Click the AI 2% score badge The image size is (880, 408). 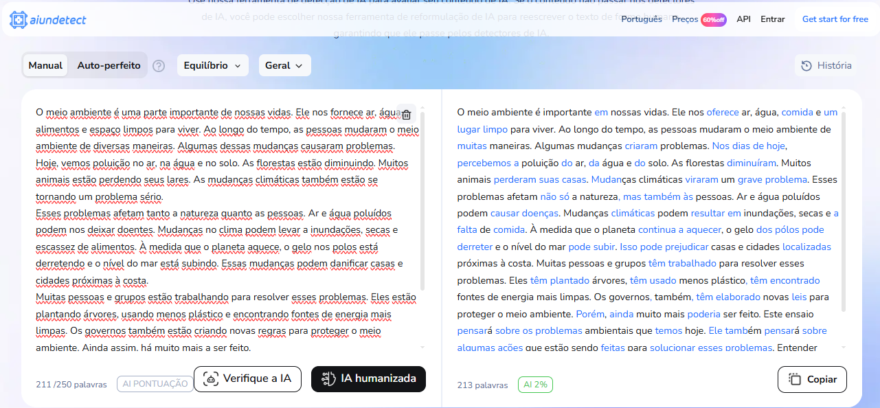[x=535, y=385]
